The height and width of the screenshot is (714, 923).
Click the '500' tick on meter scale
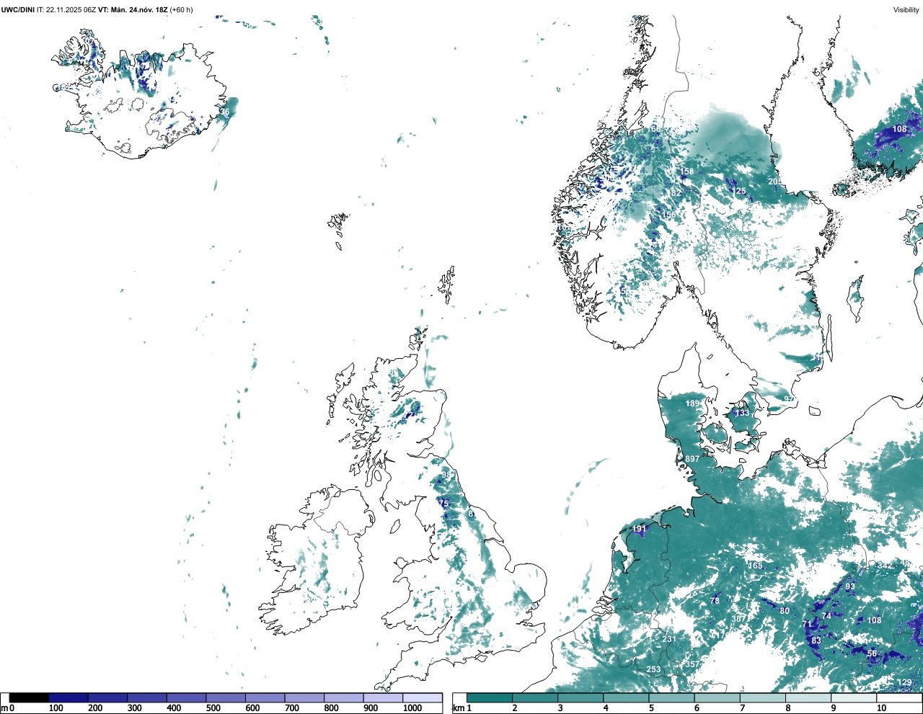pyautogui.click(x=213, y=708)
